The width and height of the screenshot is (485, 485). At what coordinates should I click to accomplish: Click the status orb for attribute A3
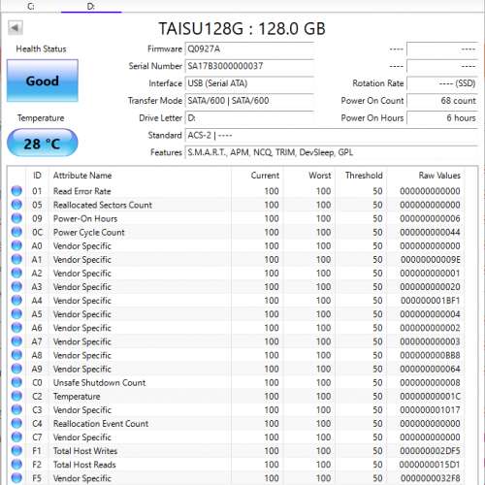(16, 286)
